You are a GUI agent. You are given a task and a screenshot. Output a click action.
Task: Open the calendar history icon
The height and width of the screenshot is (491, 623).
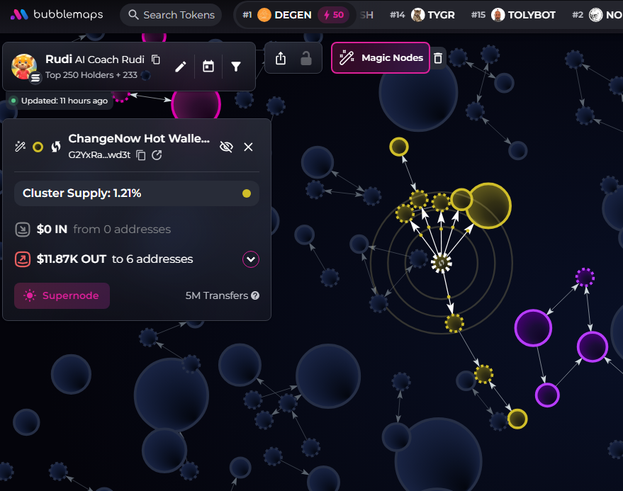tap(208, 67)
